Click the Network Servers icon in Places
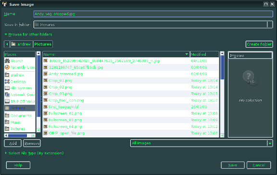This screenshot has height=175, width=277. (7, 95)
